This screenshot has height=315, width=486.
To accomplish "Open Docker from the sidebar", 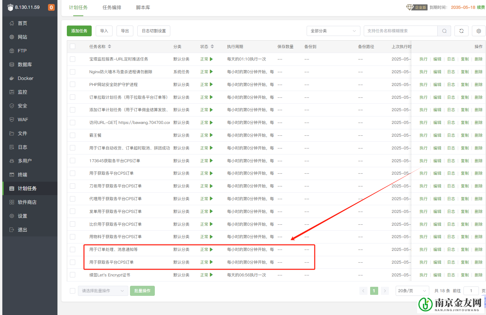I will coord(25,78).
